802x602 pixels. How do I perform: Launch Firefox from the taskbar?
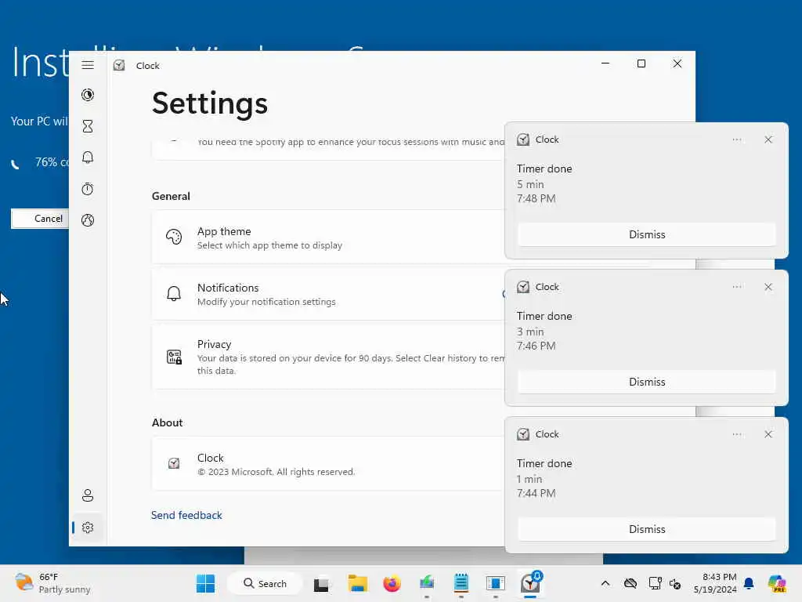[x=392, y=583]
